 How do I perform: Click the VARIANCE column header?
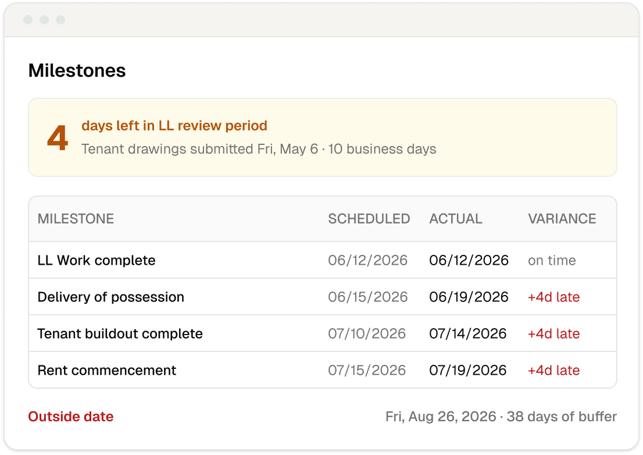[x=562, y=219]
